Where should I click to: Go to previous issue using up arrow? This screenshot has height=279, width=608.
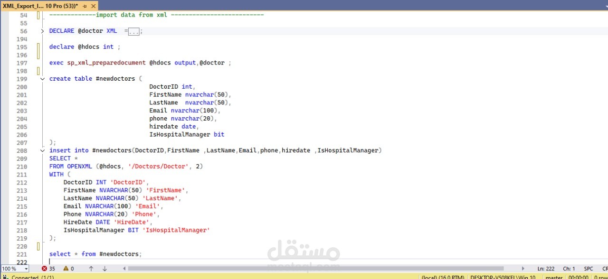(91, 269)
